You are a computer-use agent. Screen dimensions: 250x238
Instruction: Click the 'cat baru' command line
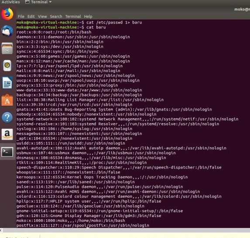[x=96, y=27]
